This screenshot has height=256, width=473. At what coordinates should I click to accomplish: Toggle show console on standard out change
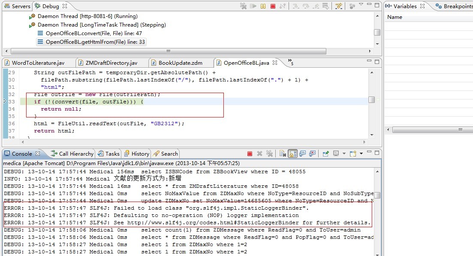303,154
